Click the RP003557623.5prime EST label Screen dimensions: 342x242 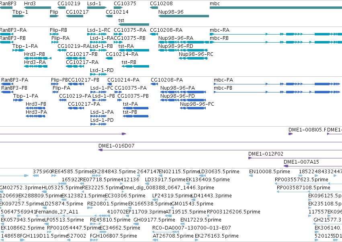point(301,180)
